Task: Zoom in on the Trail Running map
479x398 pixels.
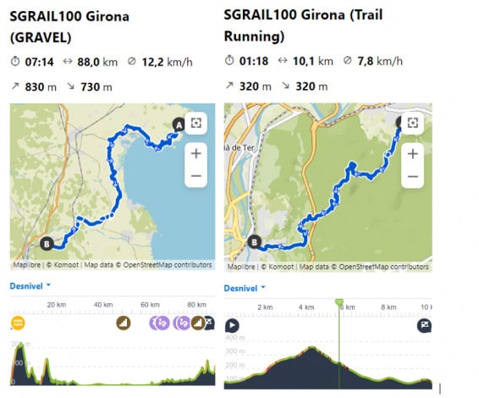Action: (412, 153)
